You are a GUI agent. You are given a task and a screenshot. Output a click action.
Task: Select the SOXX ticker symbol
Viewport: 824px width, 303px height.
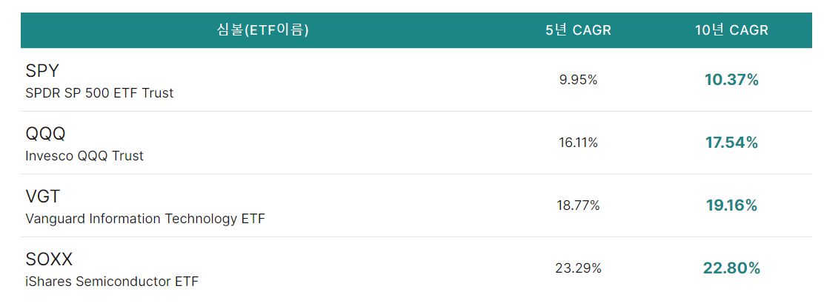49,259
